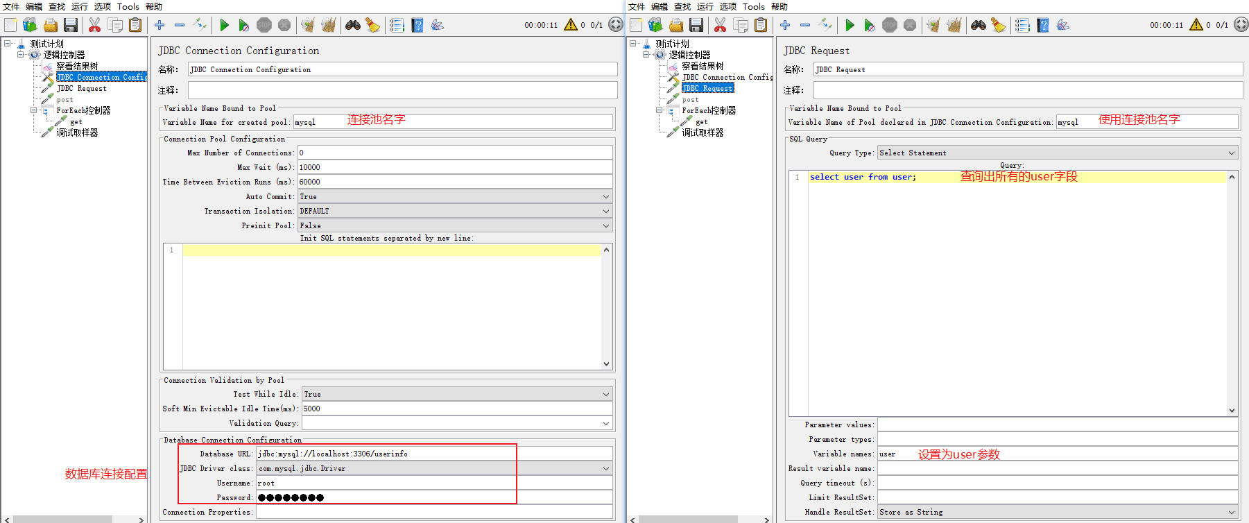Click Paste clipboard icon in left window
This screenshot has height=523, width=1249.
coord(135,25)
